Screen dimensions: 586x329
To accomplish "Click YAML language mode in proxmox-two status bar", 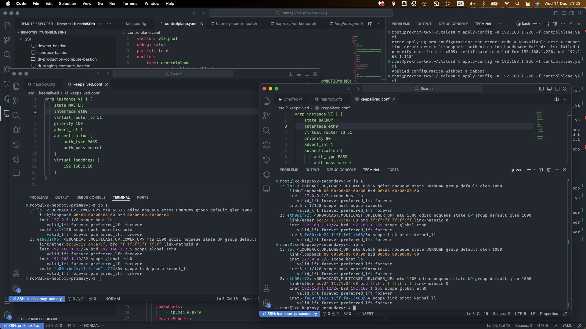I will pyautogui.click(x=567, y=326).
